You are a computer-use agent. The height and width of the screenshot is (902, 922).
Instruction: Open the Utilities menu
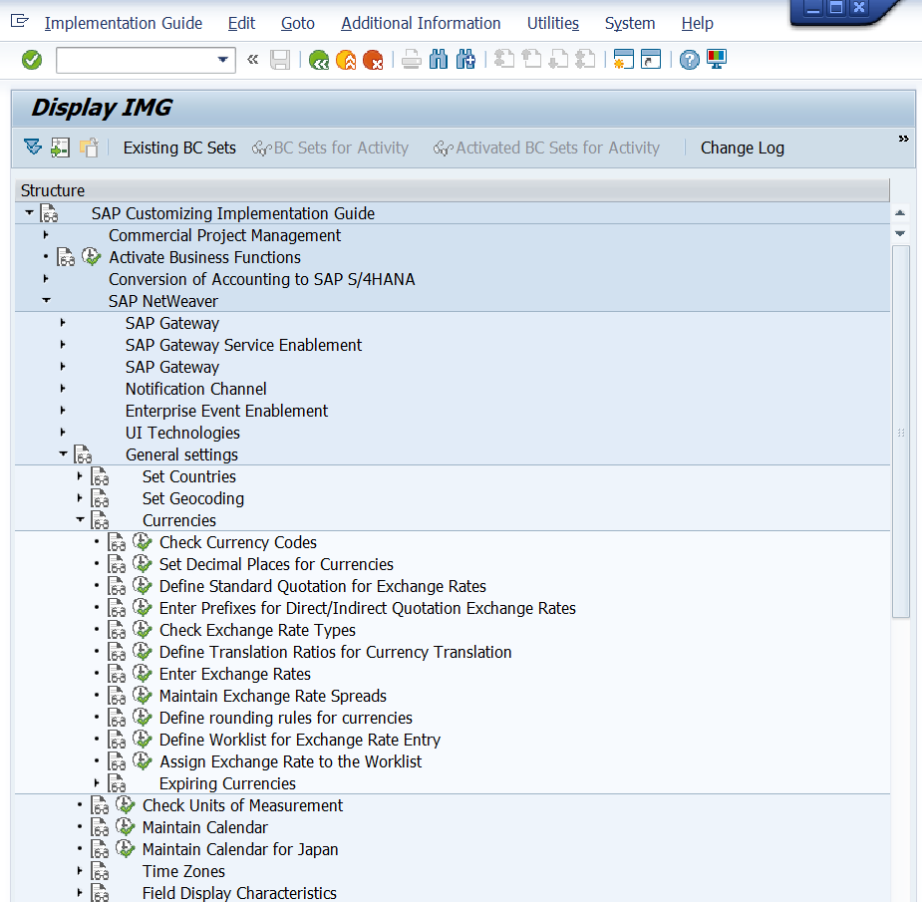553,24
